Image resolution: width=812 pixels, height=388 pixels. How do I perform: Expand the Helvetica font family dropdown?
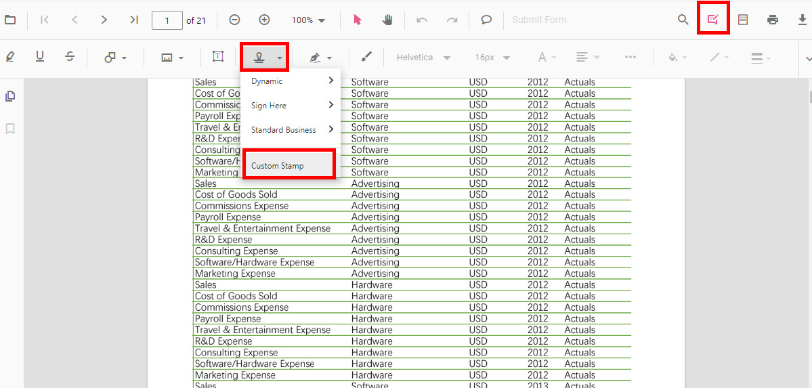click(x=424, y=58)
